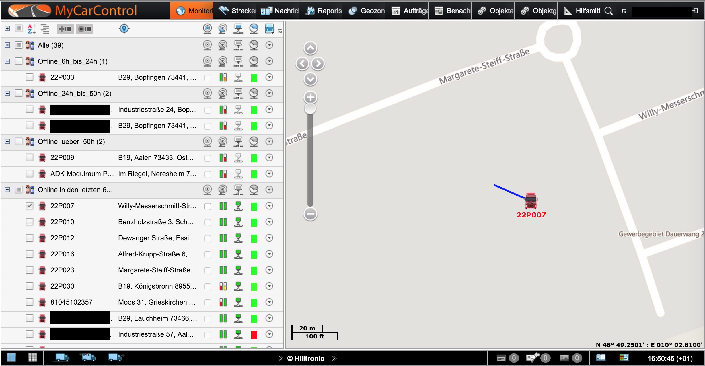Click the map zoom slider handle
Viewport: 705px width, 366px height.
tap(310, 109)
